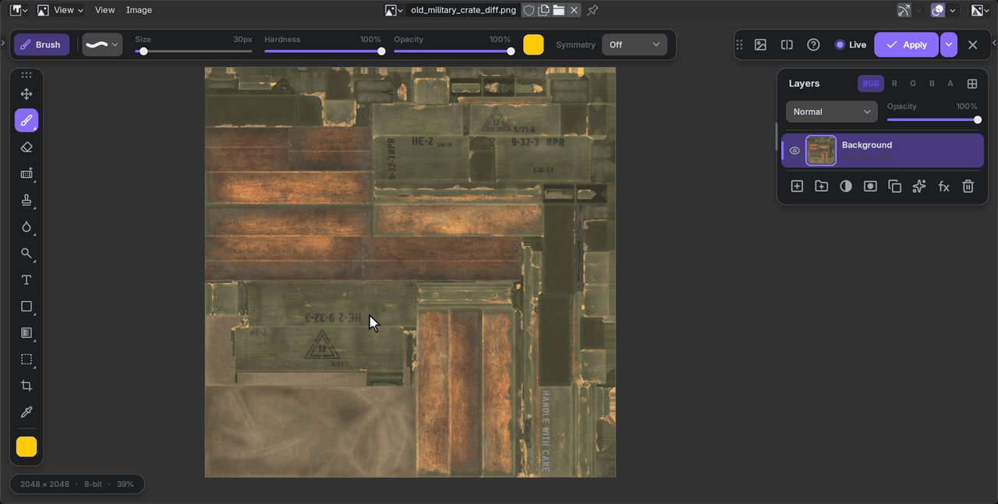Select the Zoom magnifier tool
This screenshot has height=504, width=998.
[x=27, y=254]
